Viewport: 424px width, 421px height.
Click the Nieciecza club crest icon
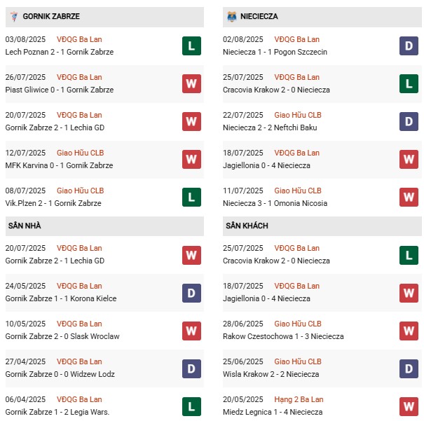pos(233,16)
